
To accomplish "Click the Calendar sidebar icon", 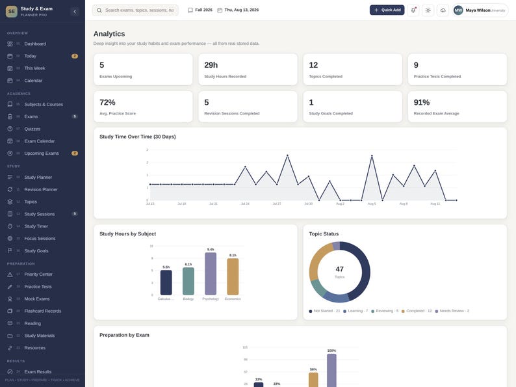I will (10, 81).
